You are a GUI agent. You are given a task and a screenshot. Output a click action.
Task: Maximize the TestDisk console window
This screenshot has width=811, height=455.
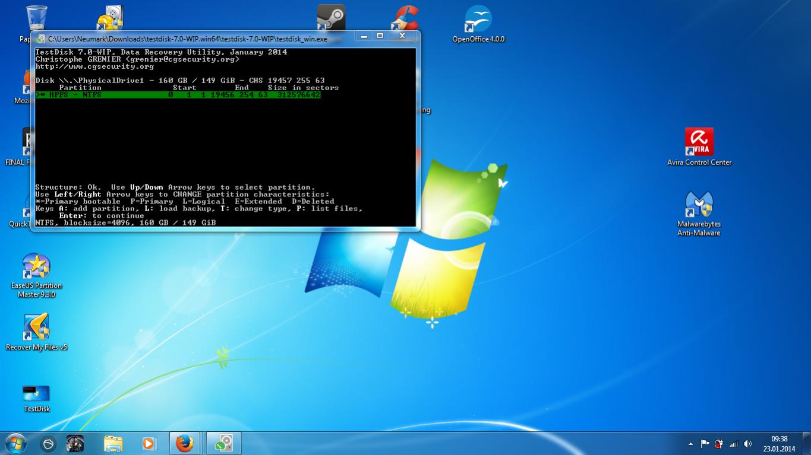click(x=380, y=36)
